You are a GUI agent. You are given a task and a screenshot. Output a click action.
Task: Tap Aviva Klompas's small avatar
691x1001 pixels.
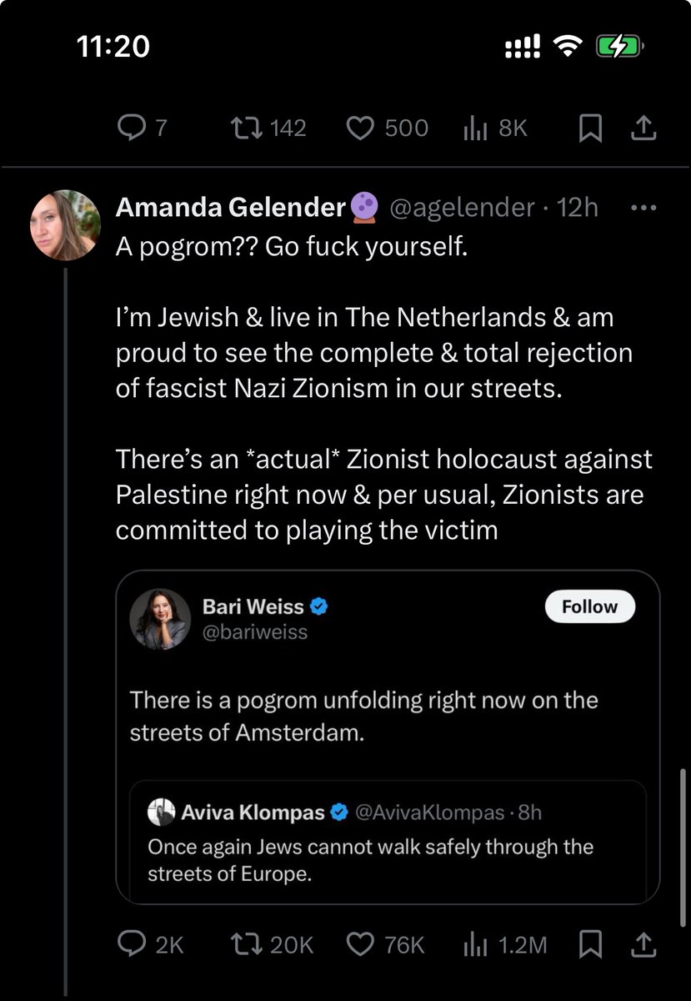pyautogui.click(x=161, y=811)
